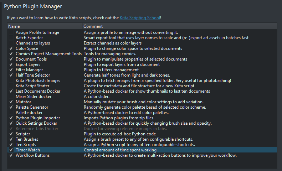Sort plugins by the Name column header

[x=45, y=26]
